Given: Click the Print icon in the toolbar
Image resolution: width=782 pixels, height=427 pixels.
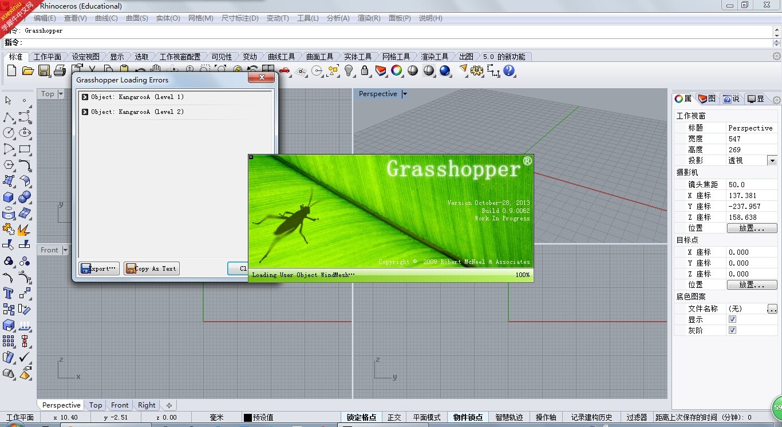Looking at the screenshot, I should coord(60,71).
